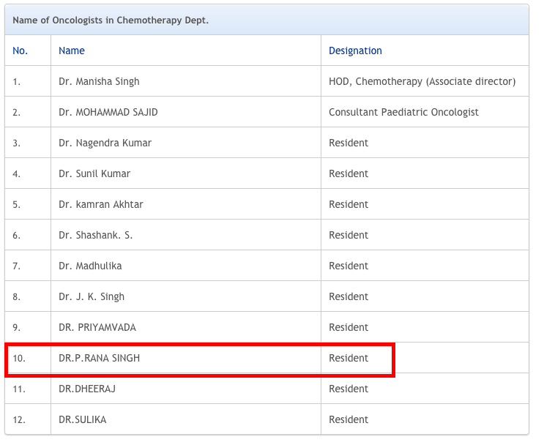The width and height of the screenshot is (544, 445).
Task: Click Resident cell for DR.DHEERAJ
Action: pos(349,389)
